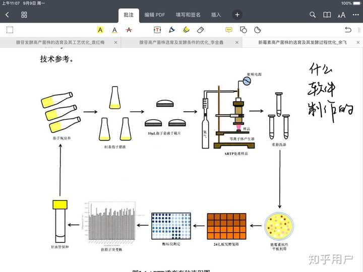Open the 填写和签名 tab
363x272 pixels.
point(188,15)
